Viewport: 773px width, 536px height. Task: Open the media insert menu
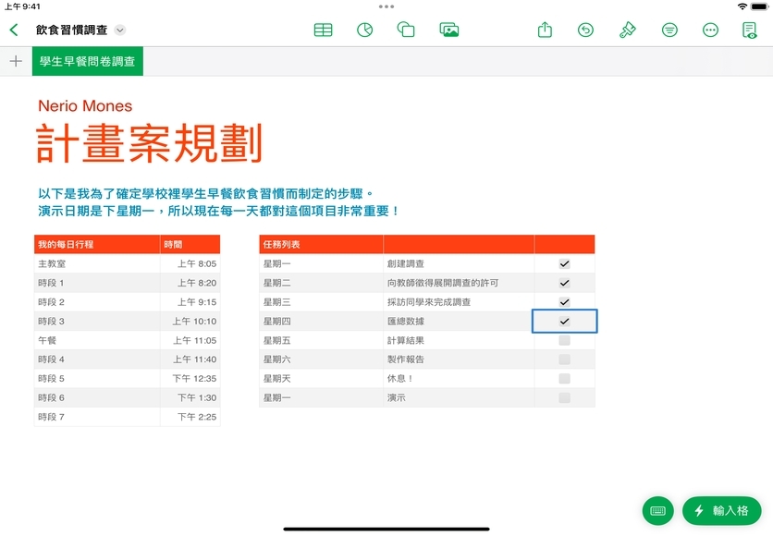[449, 30]
